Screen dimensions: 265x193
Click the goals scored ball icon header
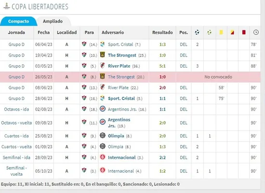coord(197,32)
